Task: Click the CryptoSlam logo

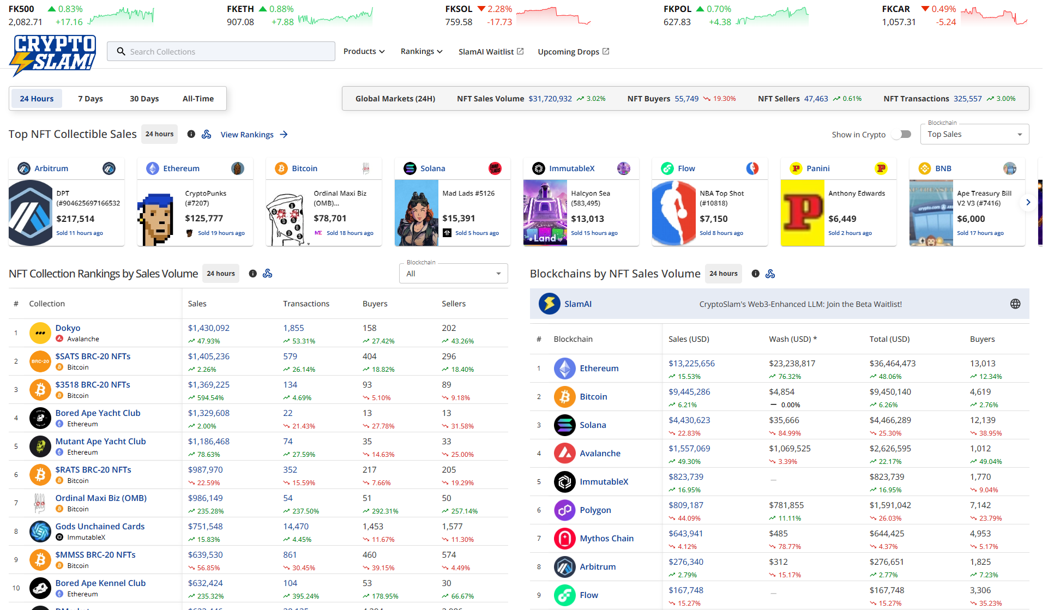Action: click(x=53, y=55)
